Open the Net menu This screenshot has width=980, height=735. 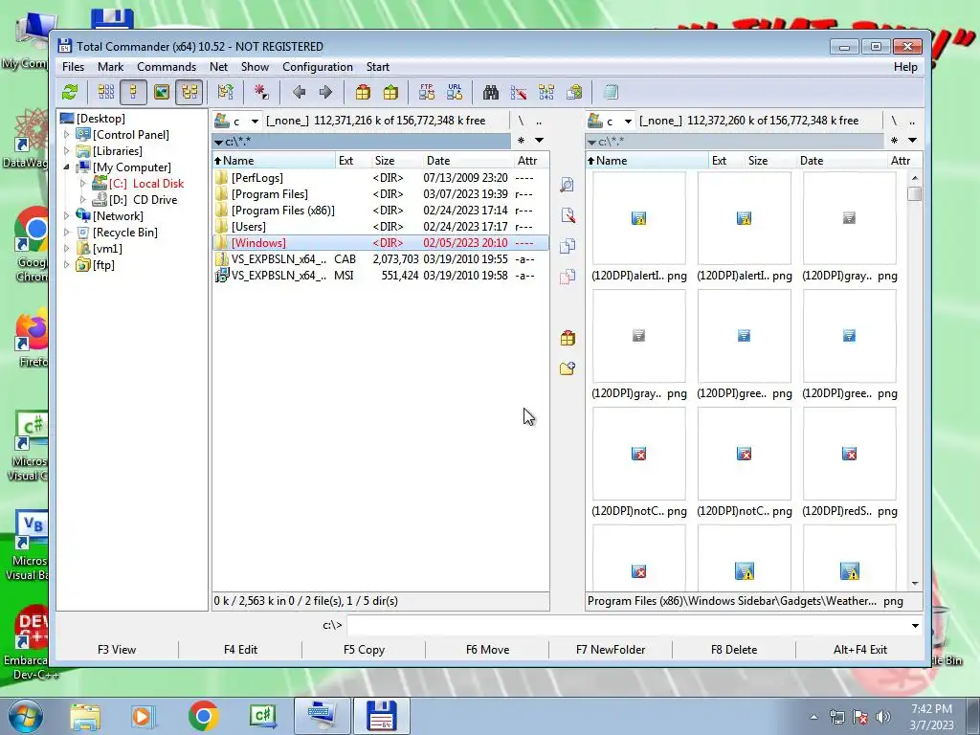(x=219, y=67)
